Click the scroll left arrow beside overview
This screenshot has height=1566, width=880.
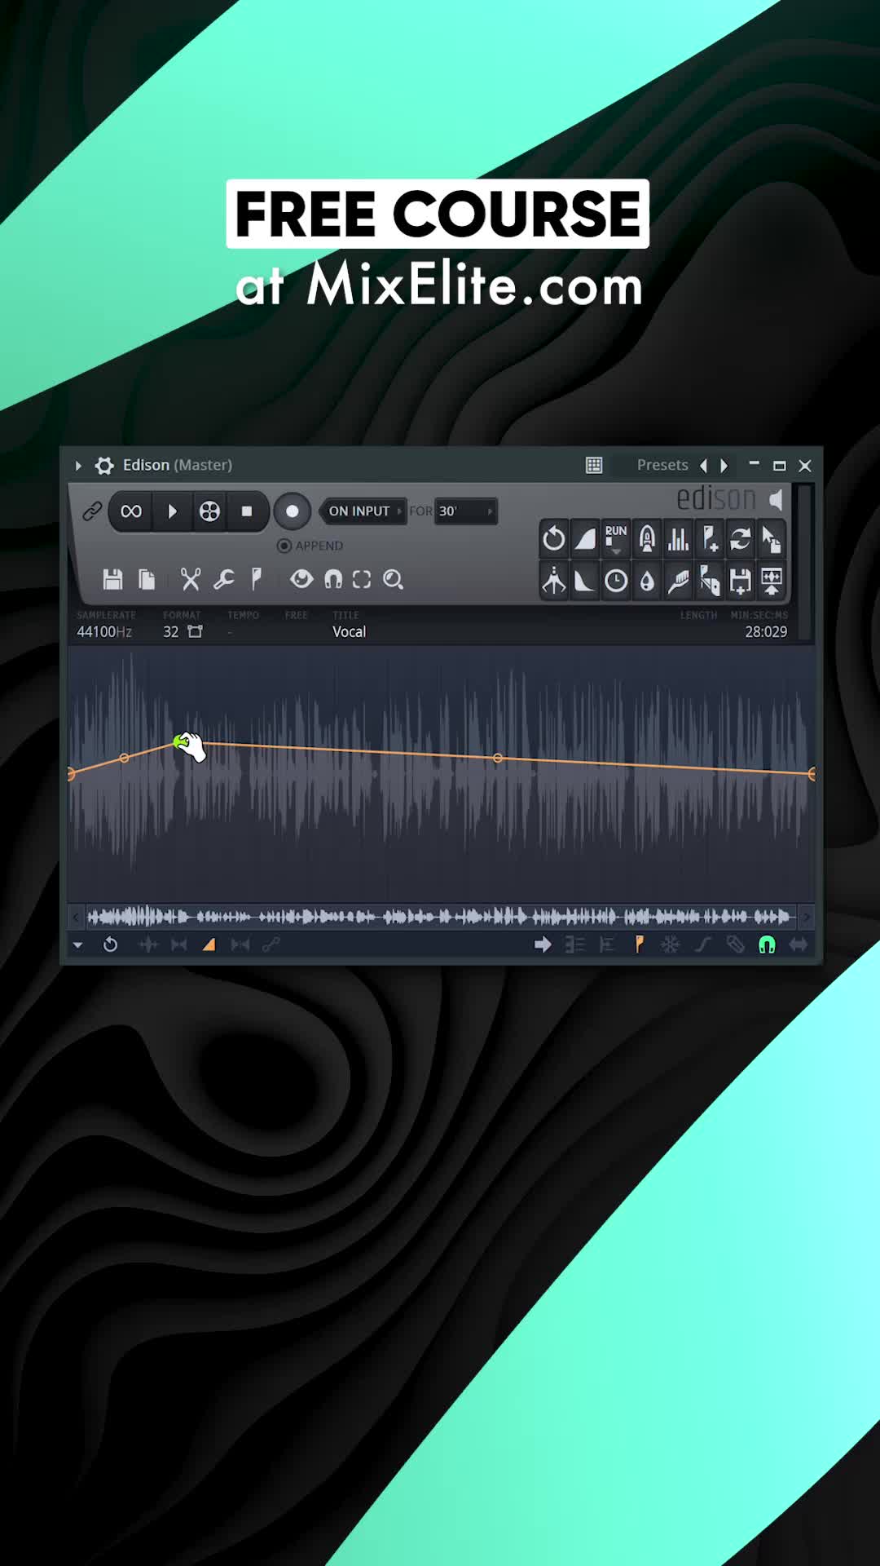click(76, 918)
